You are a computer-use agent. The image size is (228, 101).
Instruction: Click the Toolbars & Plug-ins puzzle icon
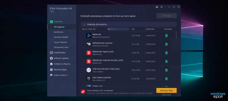[51, 64]
